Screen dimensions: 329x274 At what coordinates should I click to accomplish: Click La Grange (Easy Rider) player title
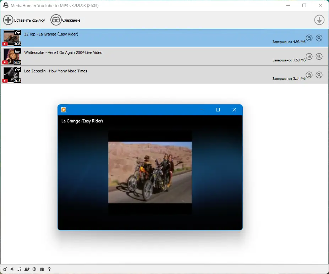click(x=82, y=121)
